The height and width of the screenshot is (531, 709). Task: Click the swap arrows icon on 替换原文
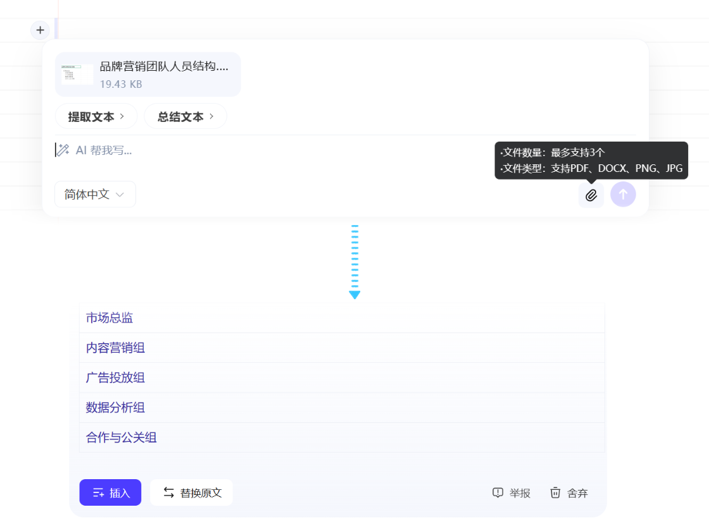pyautogui.click(x=168, y=492)
